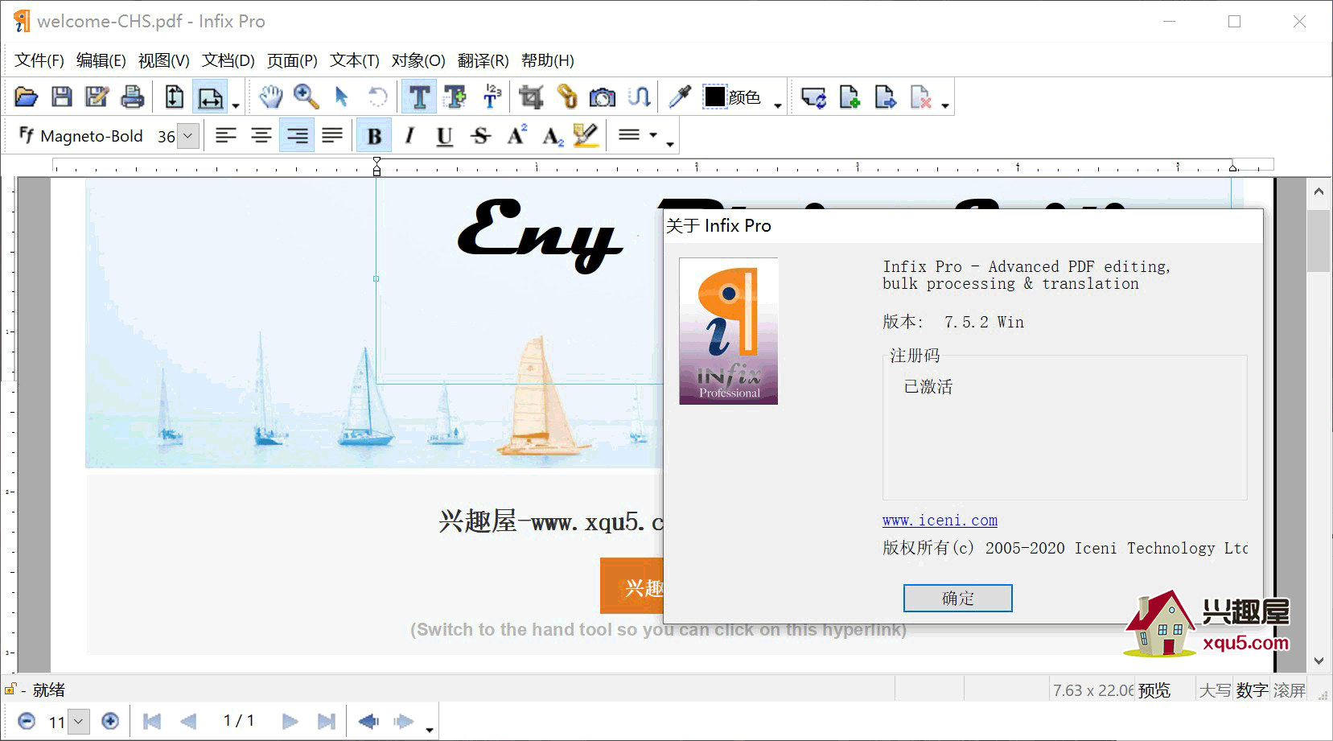Screen dimensions: 1333x741
Task: Click the insert page icon with green plus
Action: point(850,97)
